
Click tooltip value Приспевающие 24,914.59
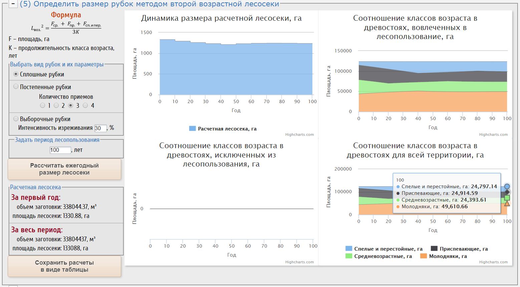[x=464, y=193]
